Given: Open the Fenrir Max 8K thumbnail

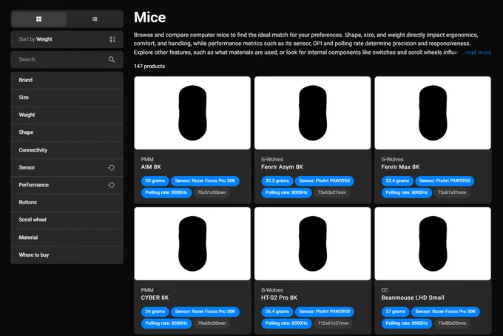Looking at the screenshot, I should (x=433, y=112).
